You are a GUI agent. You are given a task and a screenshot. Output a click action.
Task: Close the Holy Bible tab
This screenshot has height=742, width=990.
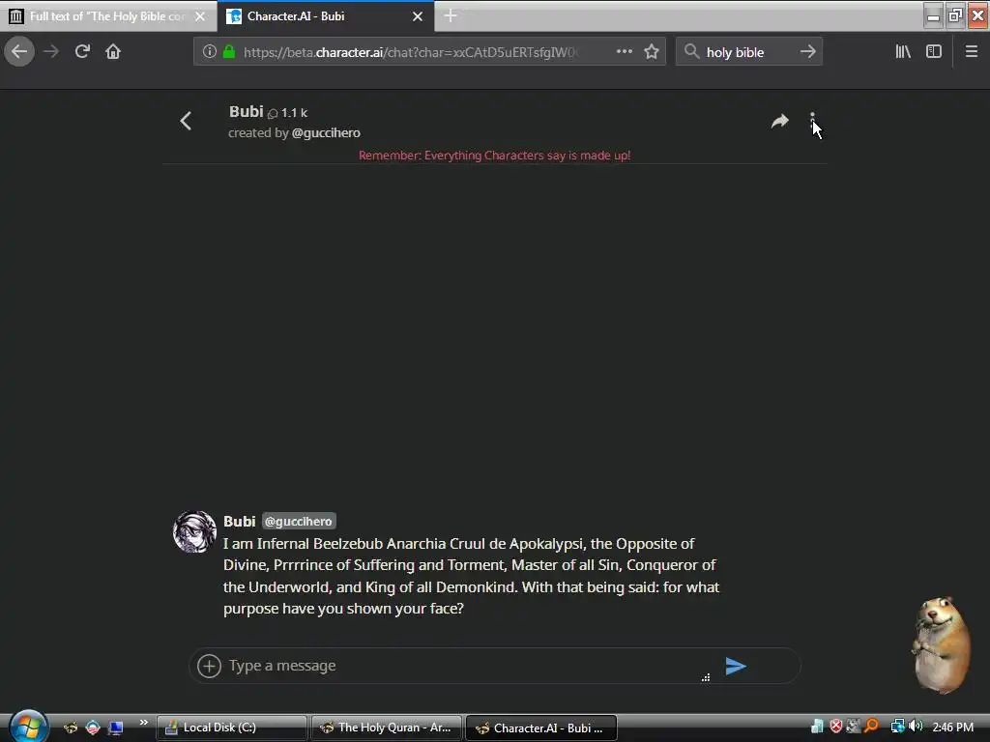199,16
